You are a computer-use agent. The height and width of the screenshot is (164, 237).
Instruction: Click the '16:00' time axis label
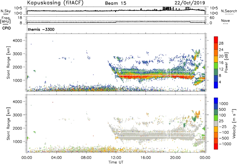tap(145, 158)
